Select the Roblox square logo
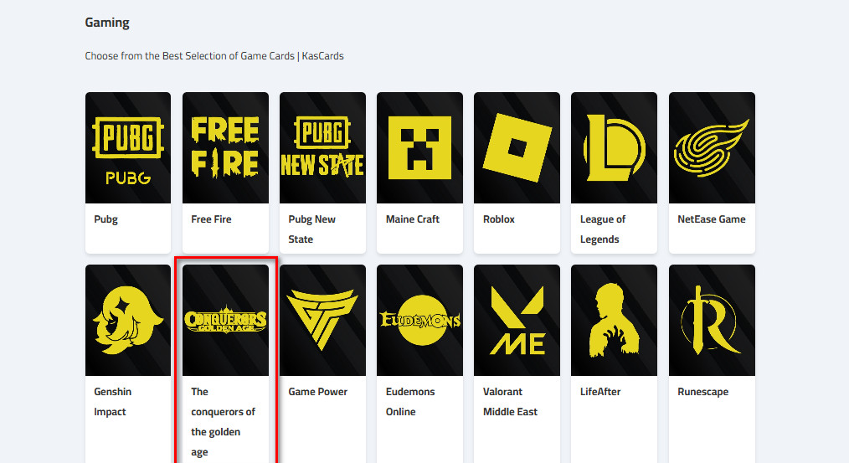Screen dimensions: 849x463 click(x=517, y=148)
